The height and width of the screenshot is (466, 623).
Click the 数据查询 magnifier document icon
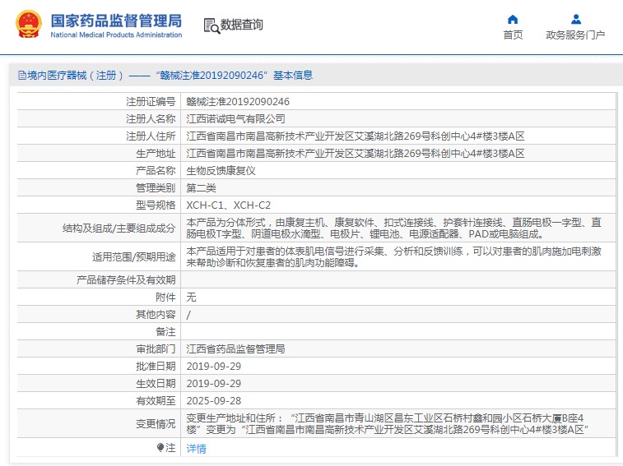tap(212, 25)
